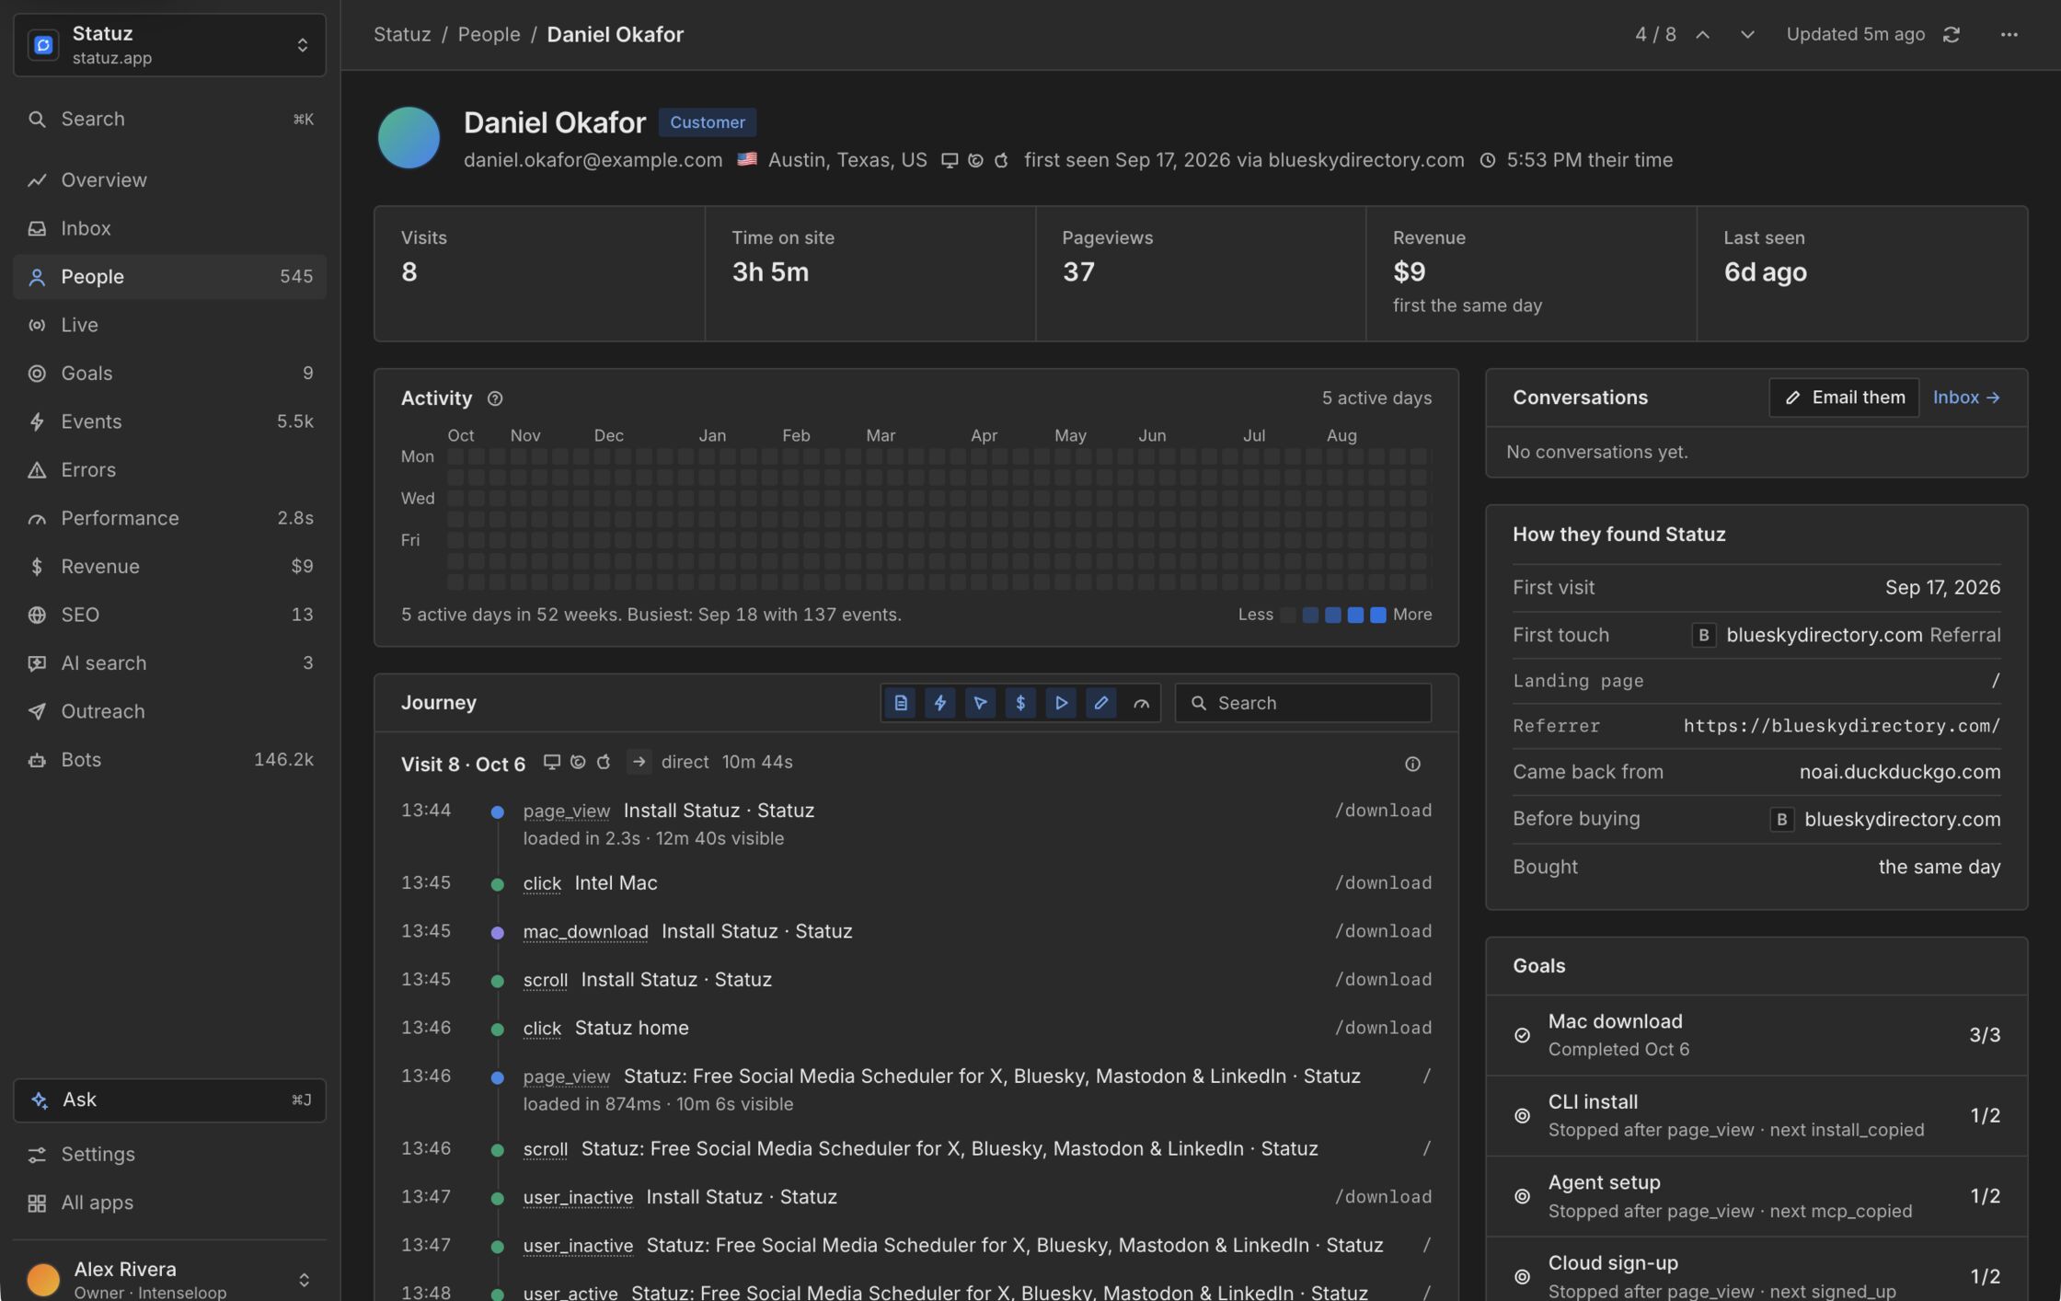The image size is (2061, 1301).
Task: Open the Overview sidebar page
Action: [x=169, y=180]
